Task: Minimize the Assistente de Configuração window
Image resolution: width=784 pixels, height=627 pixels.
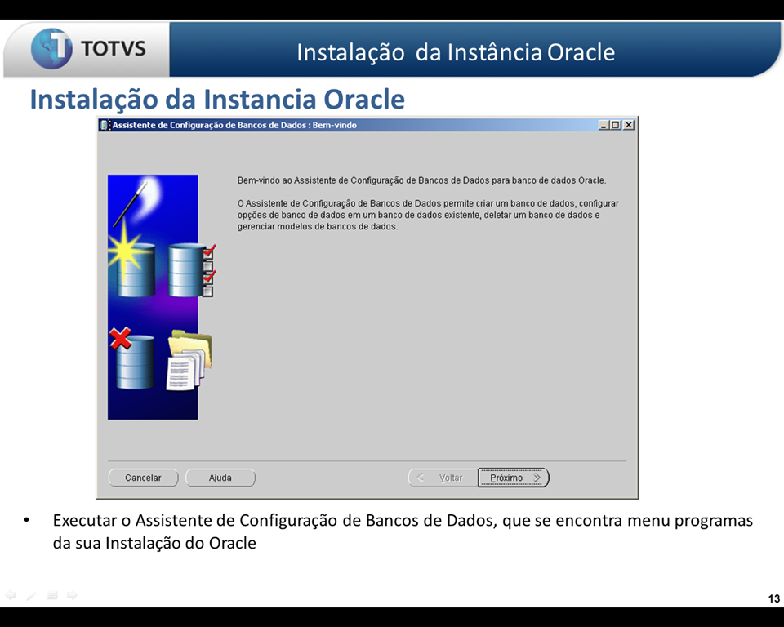Action: click(604, 125)
